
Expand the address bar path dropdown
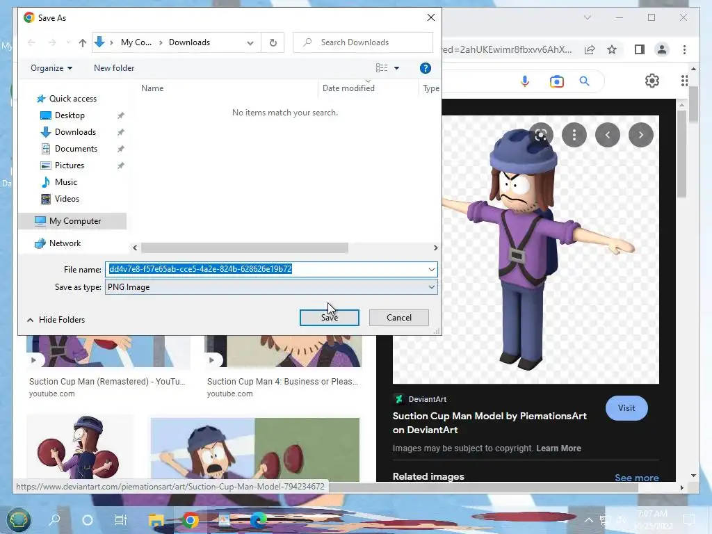(250, 42)
